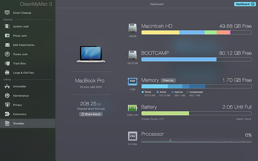This screenshot has height=161, width=258.
Task: Click the 1.70 GB Free label
Action: coord(237,80)
